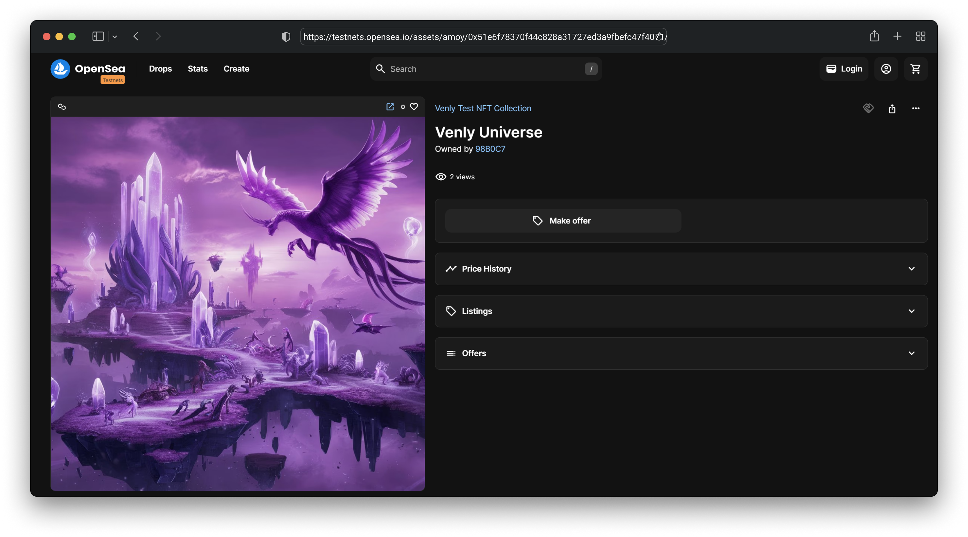Click the Make offer button
The height and width of the screenshot is (537, 968).
coord(563,221)
